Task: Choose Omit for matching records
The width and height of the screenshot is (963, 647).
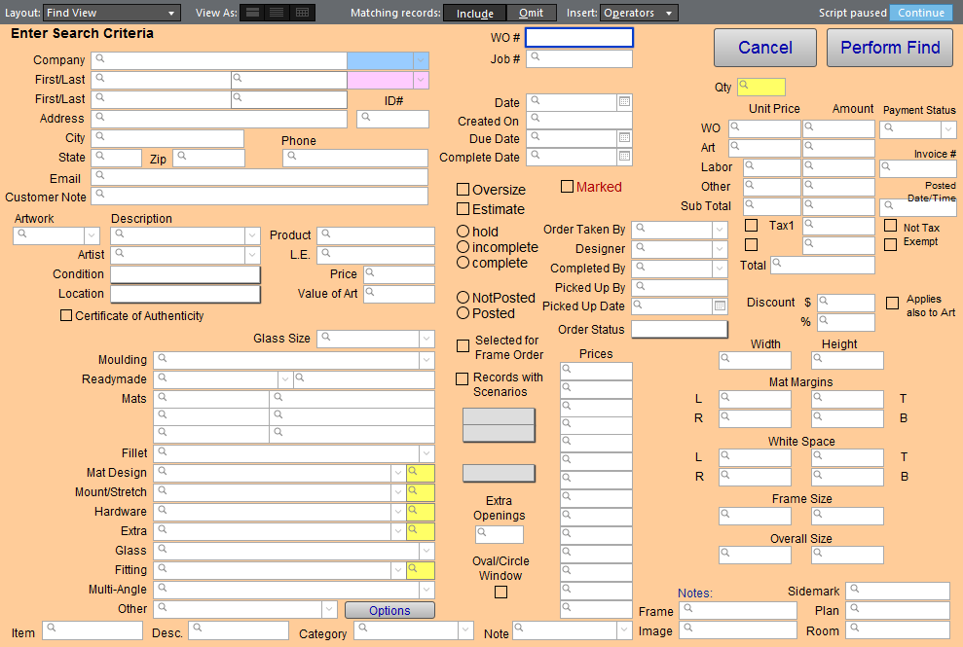Action: [x=532, y=13]
